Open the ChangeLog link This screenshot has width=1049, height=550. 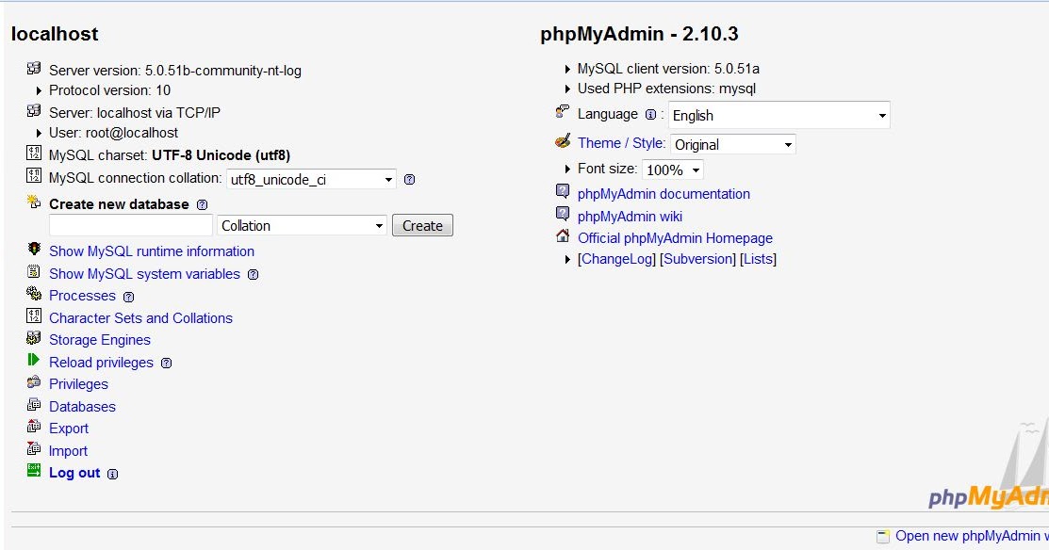[616, 259]
